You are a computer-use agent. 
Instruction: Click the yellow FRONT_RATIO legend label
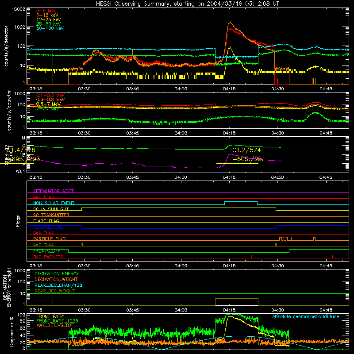point(50,316)
